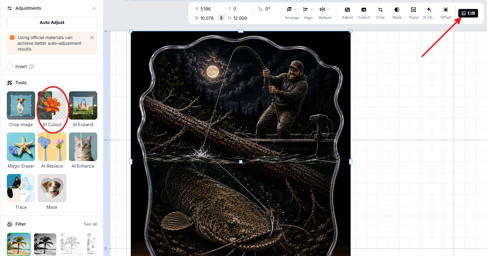Toggle the Invert checkbox

pos(10,67)
